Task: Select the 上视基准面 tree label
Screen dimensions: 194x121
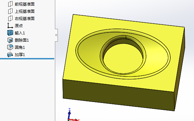Action: pos(25,11)
